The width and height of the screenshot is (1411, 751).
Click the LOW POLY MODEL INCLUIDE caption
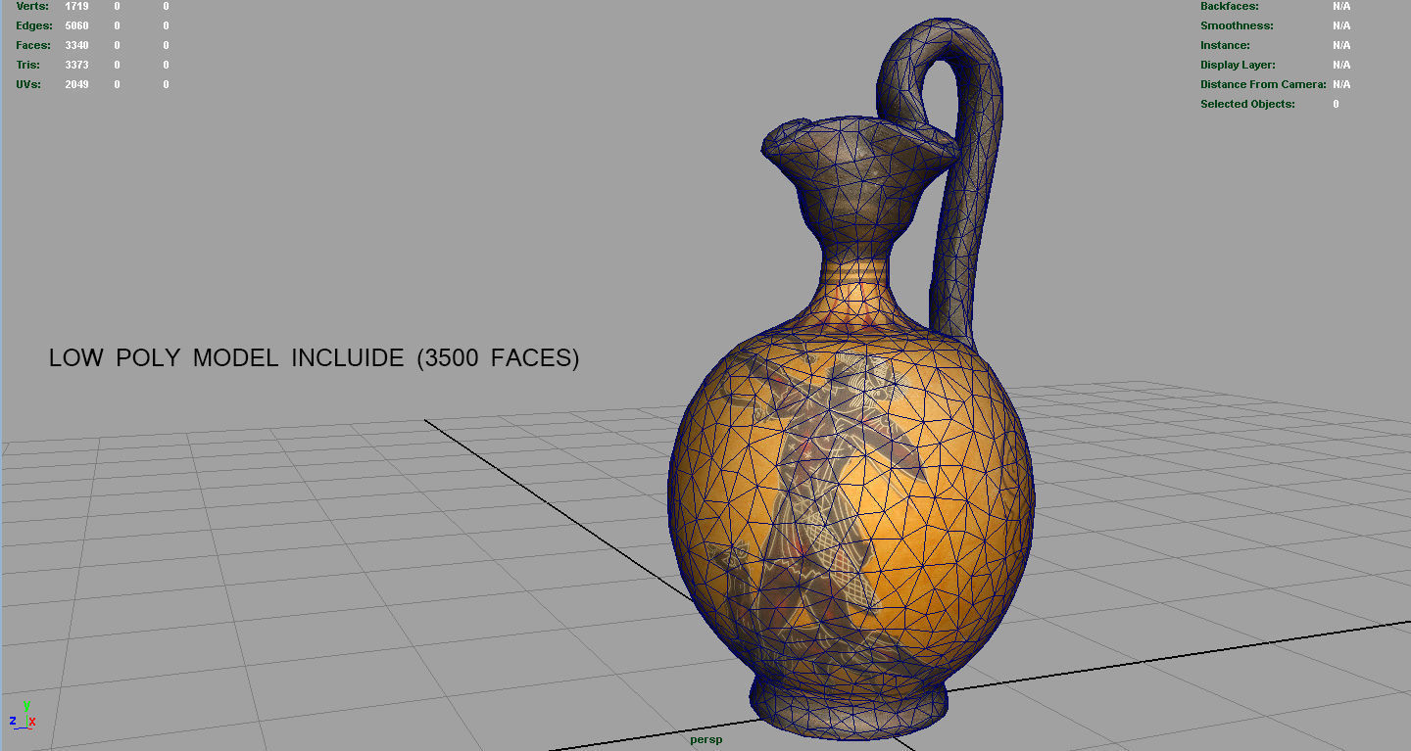click(314, 358)
